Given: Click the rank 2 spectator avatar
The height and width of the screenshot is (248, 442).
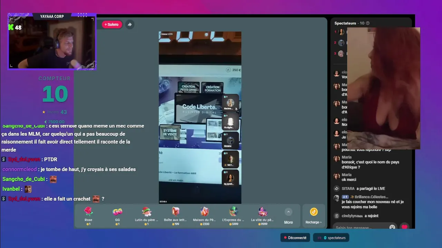Looking at the screenshot, I should coord(341,43).
